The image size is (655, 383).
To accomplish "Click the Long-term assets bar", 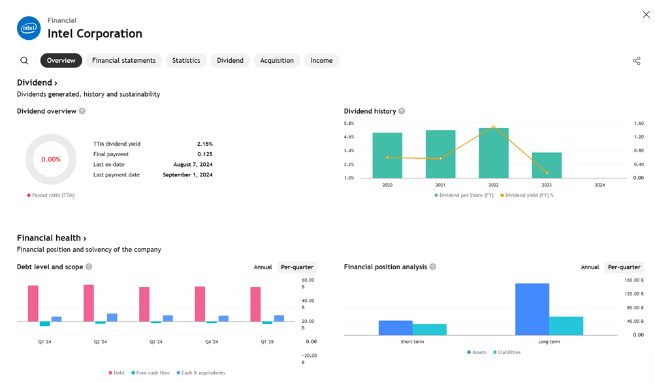I will click(532, 309).
